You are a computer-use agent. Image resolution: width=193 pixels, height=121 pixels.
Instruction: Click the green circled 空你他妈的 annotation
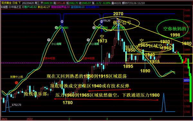(x=174, y=29)
